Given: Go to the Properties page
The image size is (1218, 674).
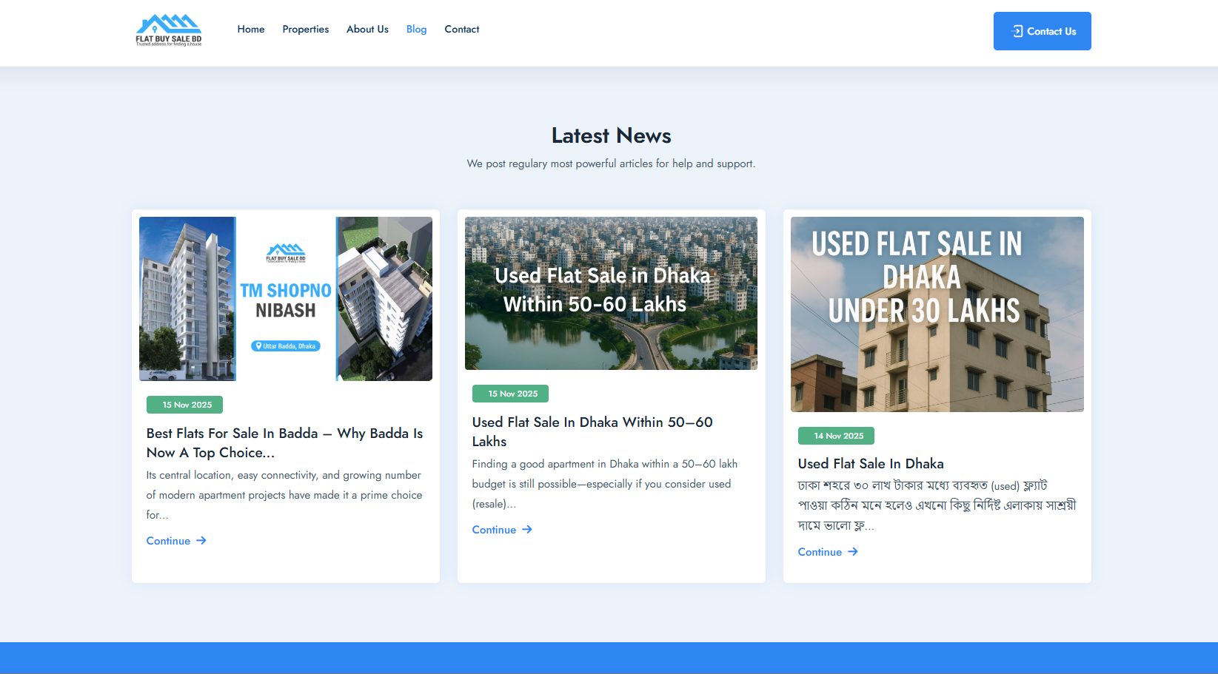Looking at the screenshot, I should (305, 30).
